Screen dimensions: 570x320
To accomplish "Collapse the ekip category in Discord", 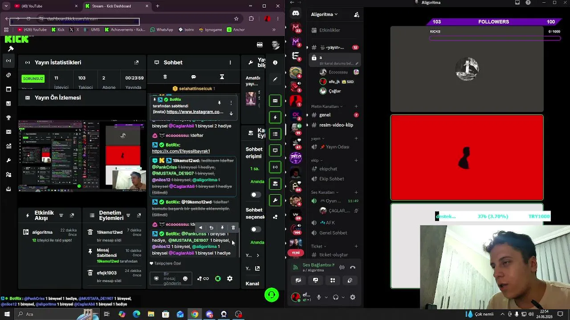I will point(317,160).
